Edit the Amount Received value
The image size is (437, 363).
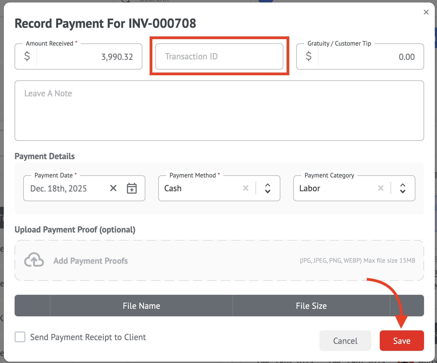pos(89,57)
